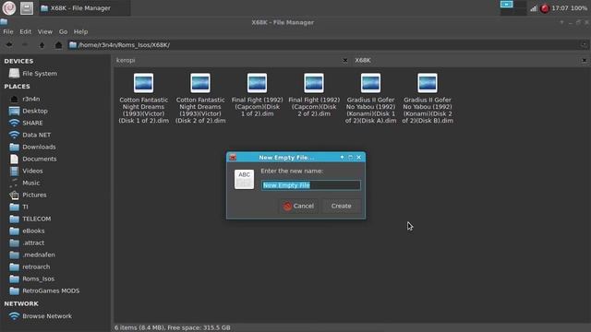The image size is (591, 332).
Task: Close the keropi tab
Action: [x=344, y=60]
